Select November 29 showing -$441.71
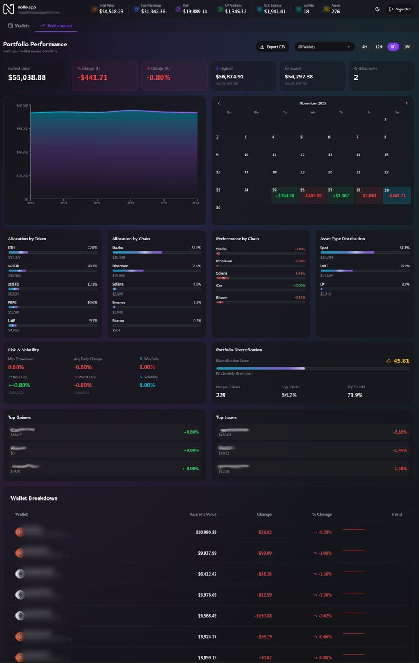419x663 pixels. point(396,195)
